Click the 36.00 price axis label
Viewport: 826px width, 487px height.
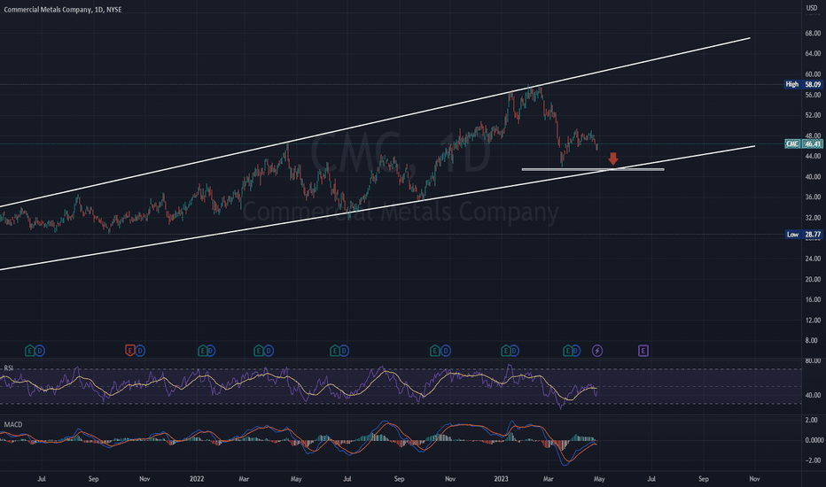click(x=813, y=197)
